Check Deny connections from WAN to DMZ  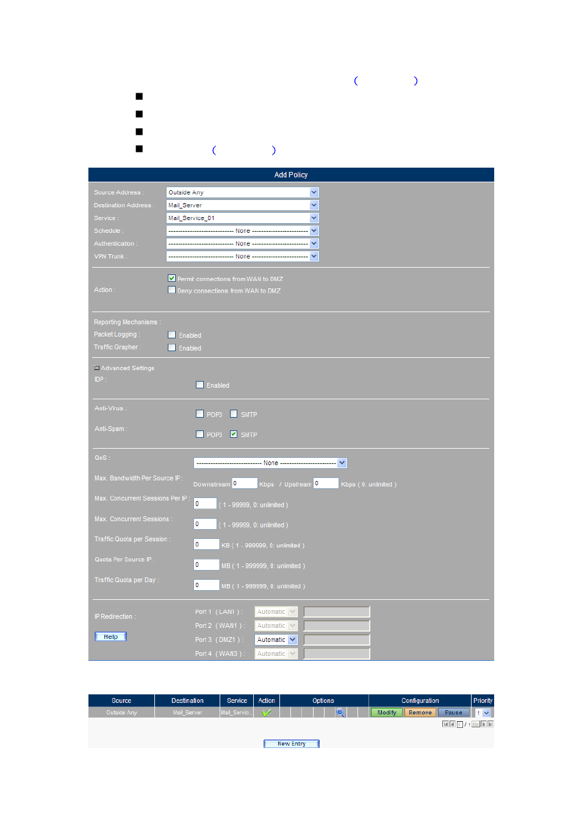tap(172, 290)
